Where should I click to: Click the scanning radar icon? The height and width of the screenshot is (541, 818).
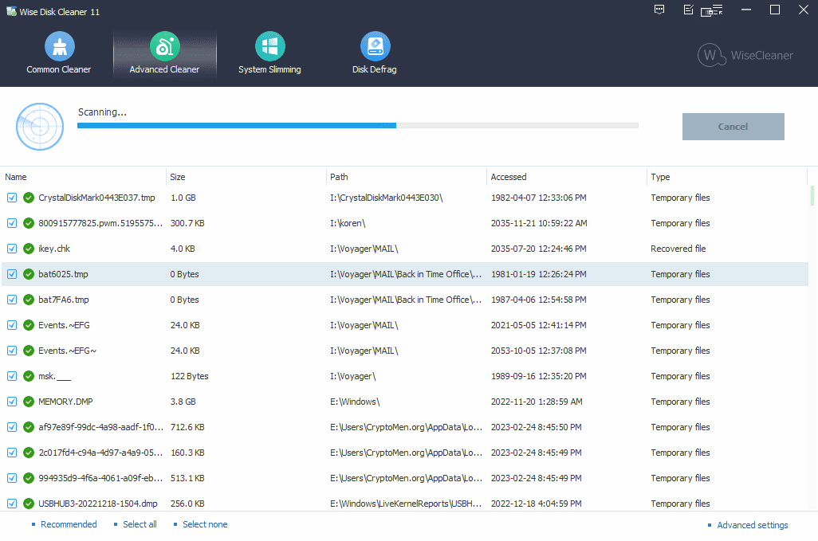(x=40, y=127)
